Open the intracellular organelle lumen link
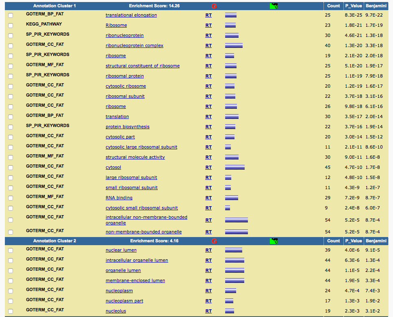 point(137,260)
